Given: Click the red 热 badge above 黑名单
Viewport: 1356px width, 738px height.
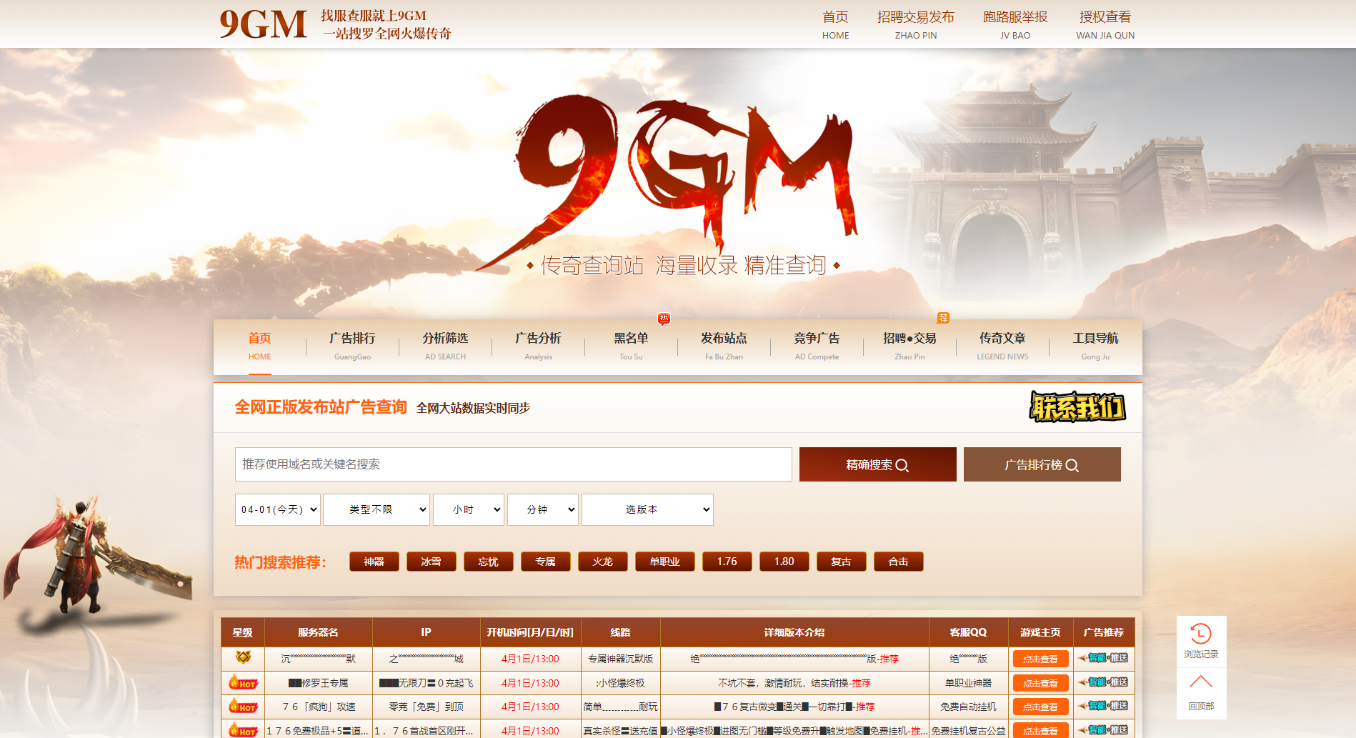Looking at the screenshot, I should pyautogui.click(x=663, y=319).
